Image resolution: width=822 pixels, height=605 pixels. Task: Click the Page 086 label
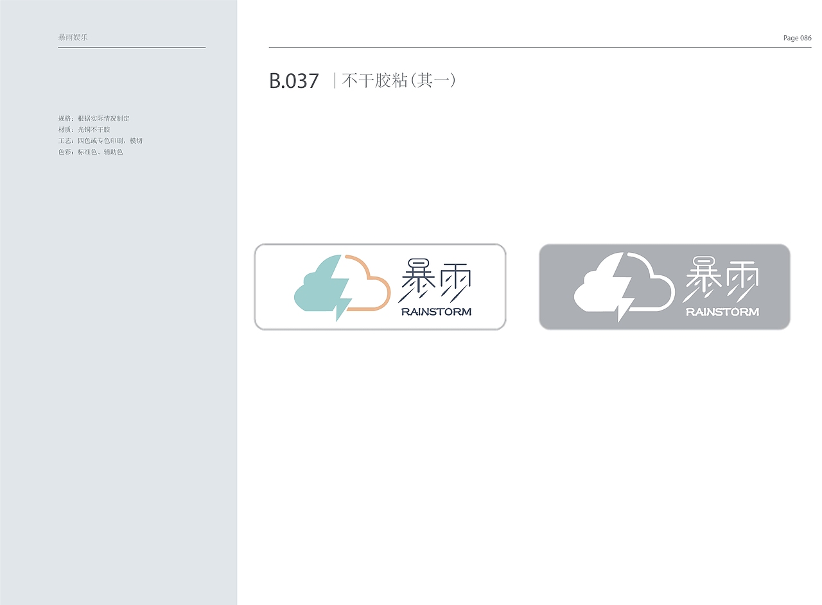(x=797, y=38)
